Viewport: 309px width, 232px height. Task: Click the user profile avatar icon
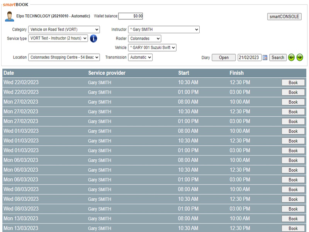tap(9, 16)
